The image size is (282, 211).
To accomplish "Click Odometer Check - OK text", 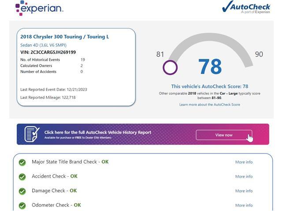I will point(56,205).
